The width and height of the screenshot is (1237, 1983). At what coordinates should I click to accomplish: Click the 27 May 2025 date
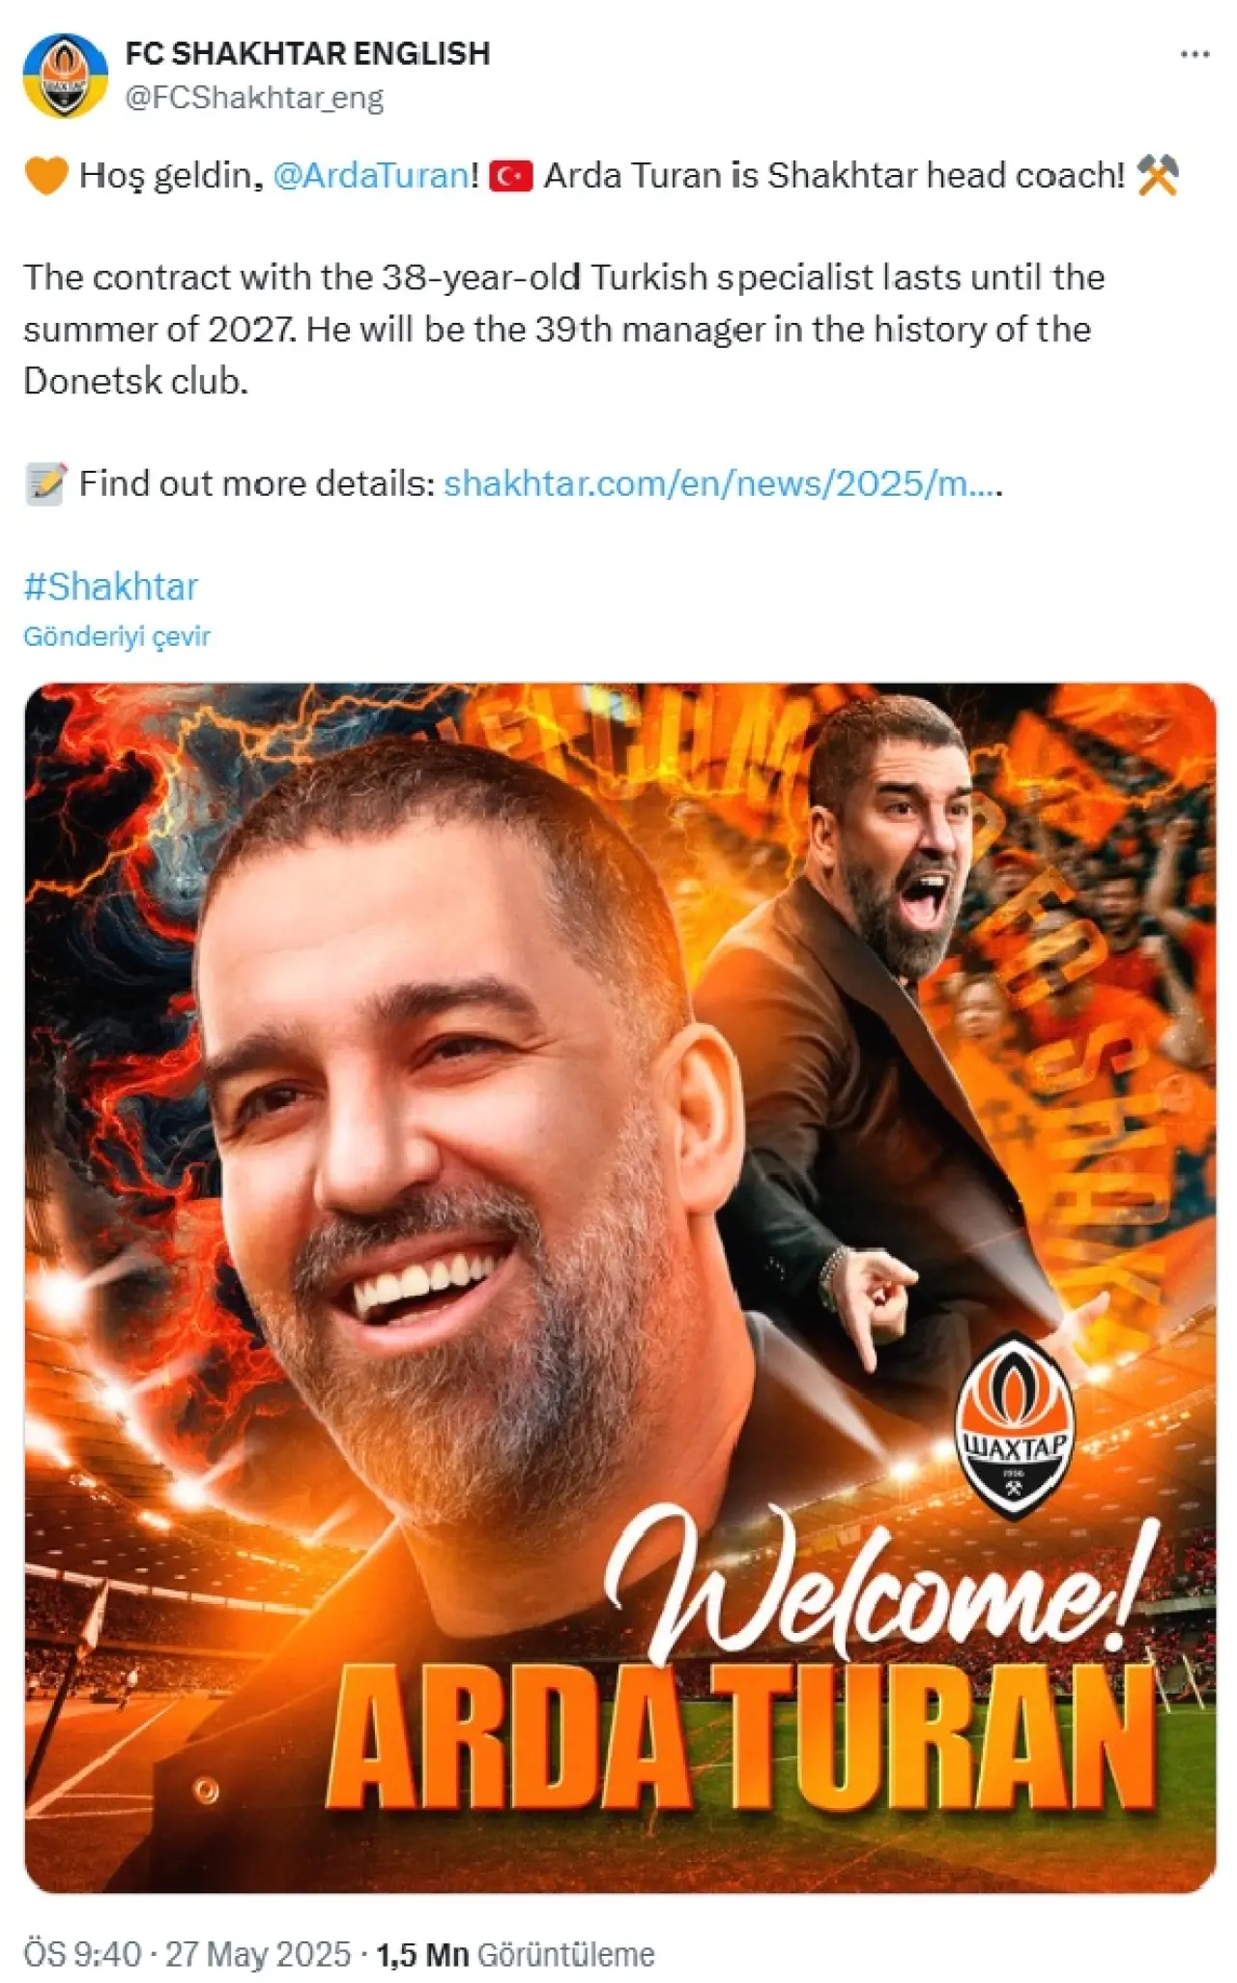pyautogui.click(x=258, y=1954)
